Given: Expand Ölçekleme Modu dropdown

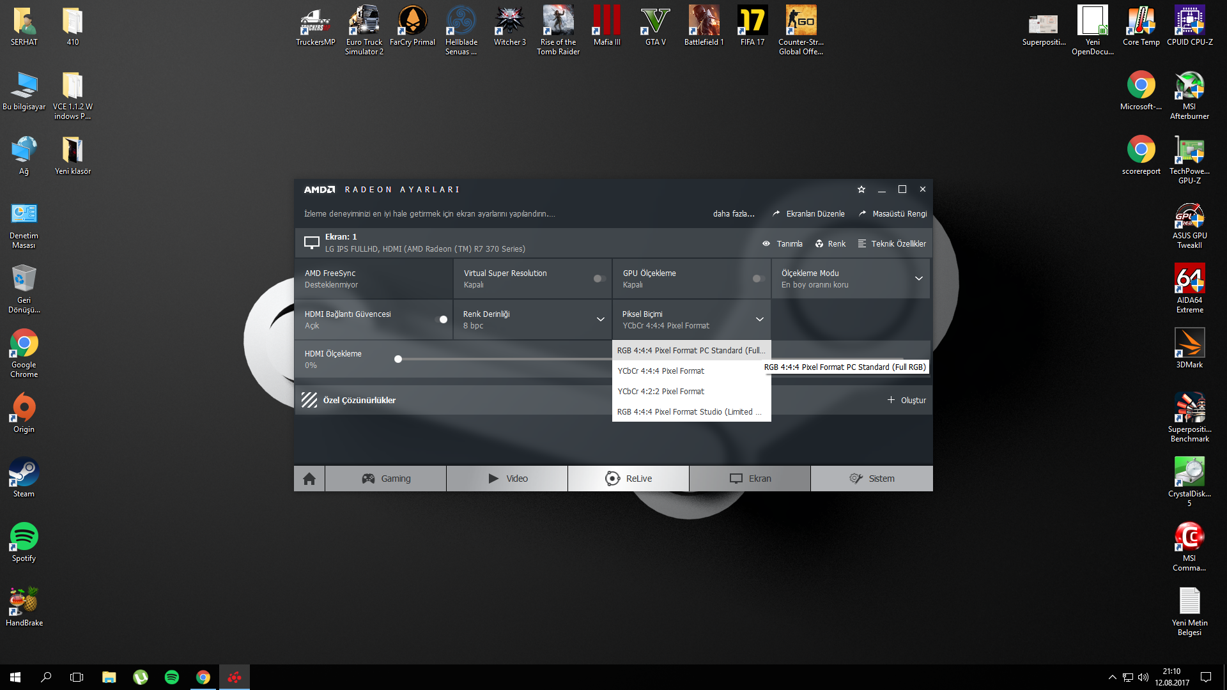Looking at the screenshot, I should (919, 279).
